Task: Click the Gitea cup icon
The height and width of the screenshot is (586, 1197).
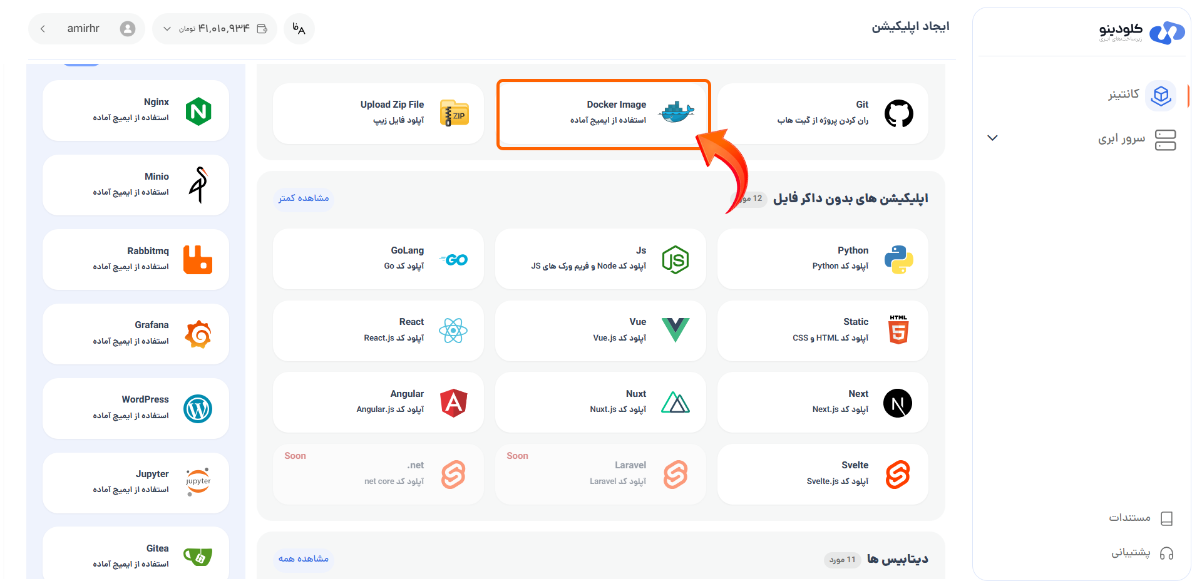Action: [198, 556]
